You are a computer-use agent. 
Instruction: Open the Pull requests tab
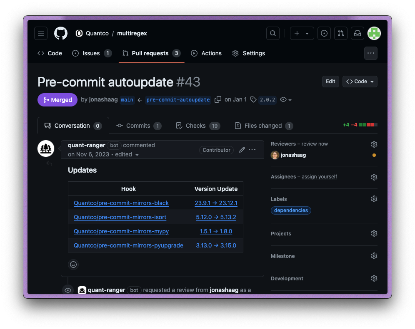(x=151, y=53)
